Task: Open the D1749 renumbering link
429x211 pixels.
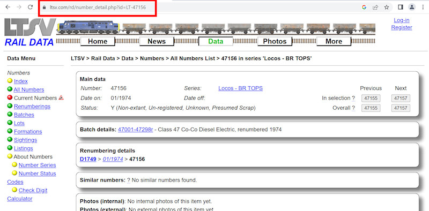Action: point(88,159)
